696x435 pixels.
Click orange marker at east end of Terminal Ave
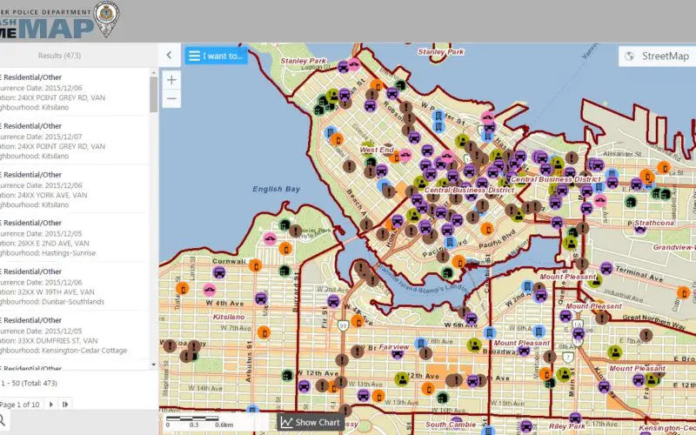684,292
